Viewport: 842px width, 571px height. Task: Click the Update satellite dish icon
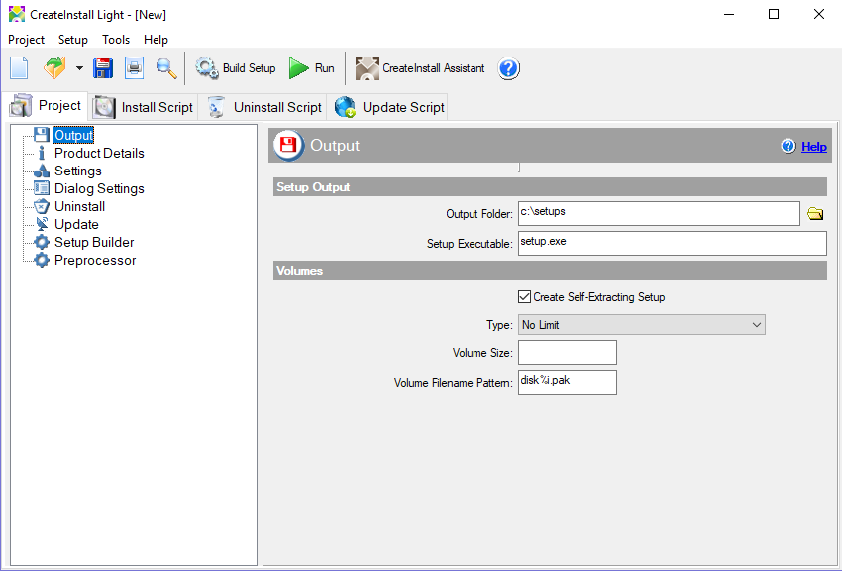(42, 224)
